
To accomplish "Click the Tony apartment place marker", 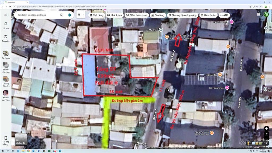I will pos(227,88).
